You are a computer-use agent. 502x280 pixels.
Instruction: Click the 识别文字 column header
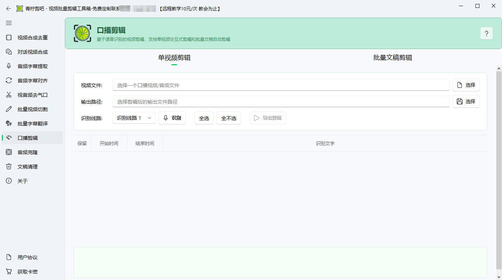click(x=325, y=143)
